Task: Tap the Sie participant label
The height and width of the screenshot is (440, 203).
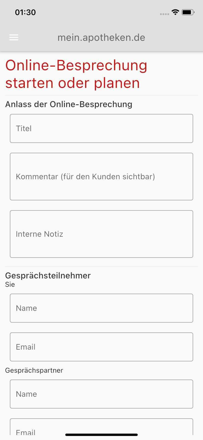Action: 10,285
